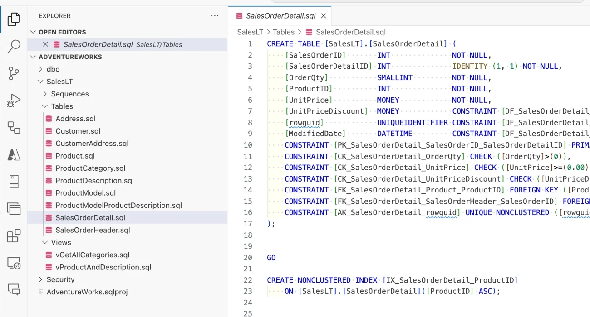The image size is (590, 317).
Task: Open the Extensions view icon
Action: click(14, 235)
